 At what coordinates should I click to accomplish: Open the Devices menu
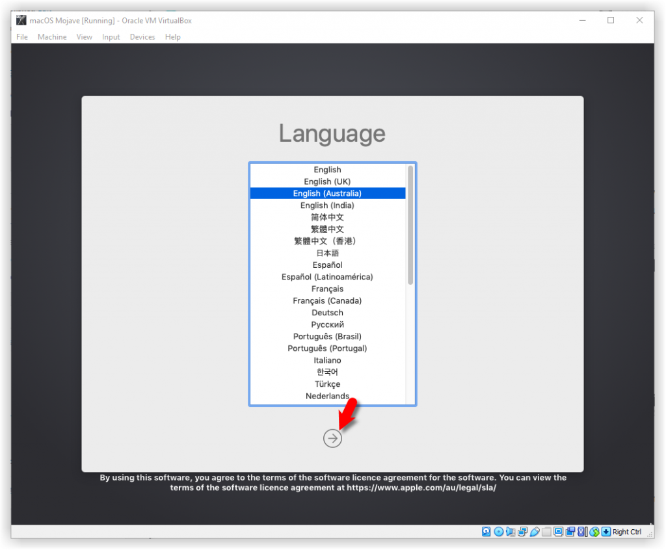click(142, 37)
